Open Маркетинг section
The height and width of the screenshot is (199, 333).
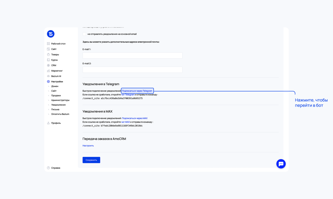point(57,71)
